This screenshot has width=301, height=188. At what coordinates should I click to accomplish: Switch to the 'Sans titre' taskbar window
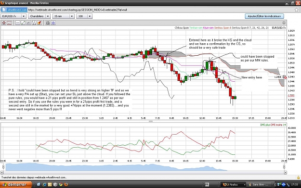point(259,185)
